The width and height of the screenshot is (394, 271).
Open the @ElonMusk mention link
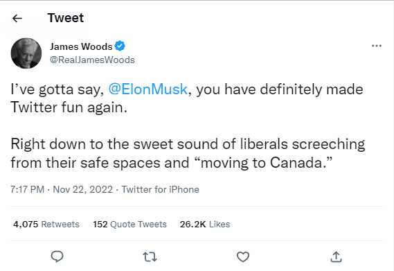coord(147,89)
